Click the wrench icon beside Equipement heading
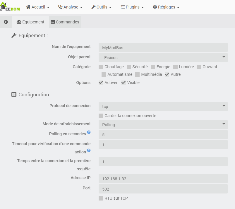Screen dimensions: 235x209 pyautogui.click(x=14, y=35)
